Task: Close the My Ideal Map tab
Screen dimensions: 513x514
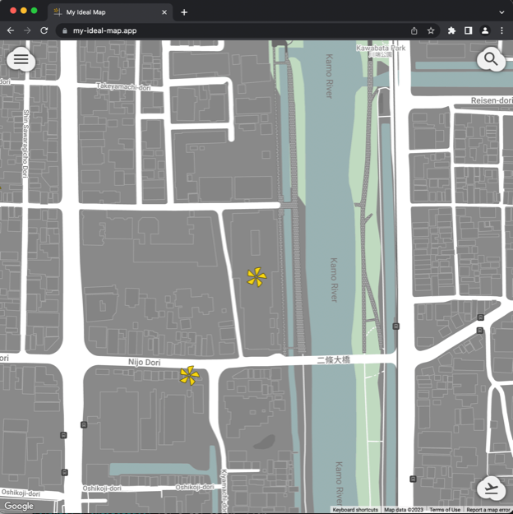Action: pos(164,12)
